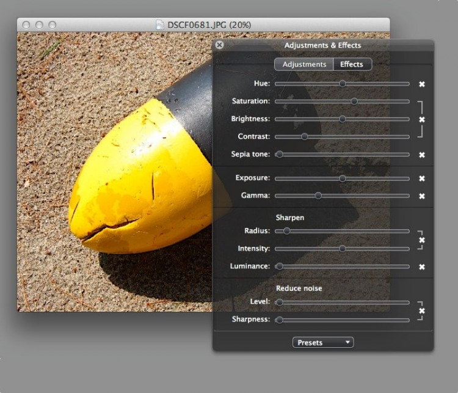Click the Hue slider knob
This screenshot has width=458, height=393.
coord(343,84)
